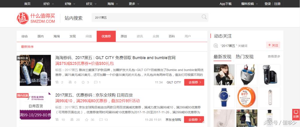Click the red 满99减10 offer subtitle
This screenshot has width=300, height=127.
98,101
